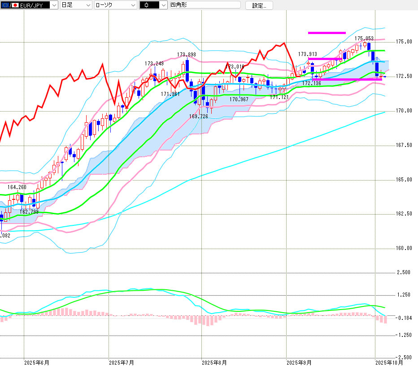The height and width of the screenshot is (366, 418).
Task: Click the EU flag icon
Action: pos(5,5)
